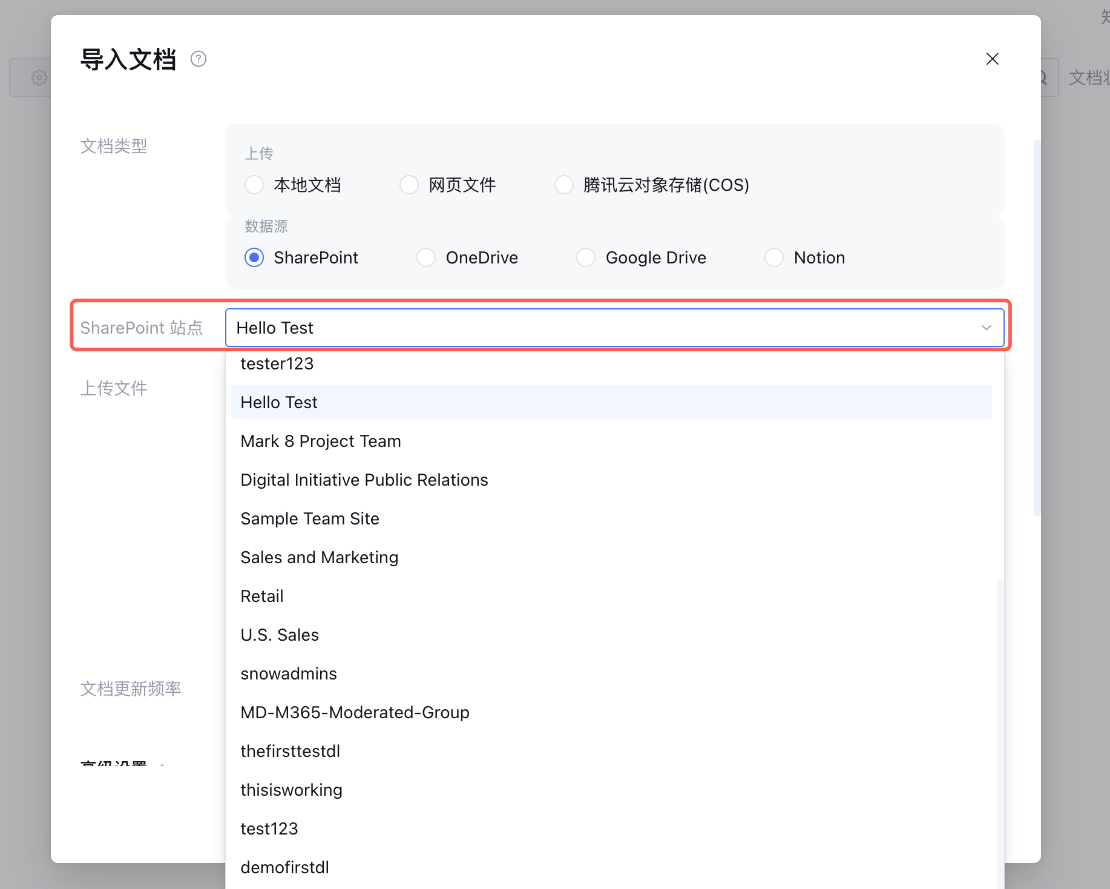
Task: Pick thefirsttestdl site option
Action: pyautogui.click(x=611, y=751)
